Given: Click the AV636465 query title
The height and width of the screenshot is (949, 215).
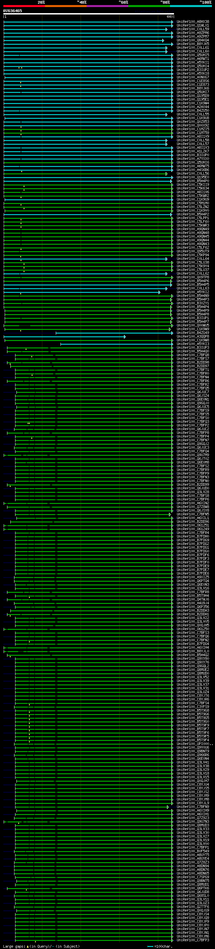Looking at the screenshot, I should 12,11.
